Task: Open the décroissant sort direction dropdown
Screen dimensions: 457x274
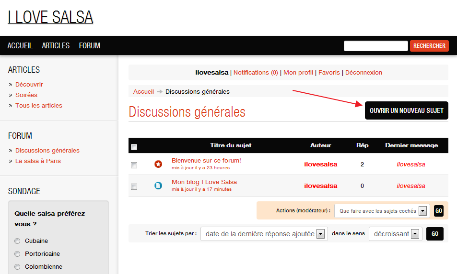Action: (x=396, y=234)
